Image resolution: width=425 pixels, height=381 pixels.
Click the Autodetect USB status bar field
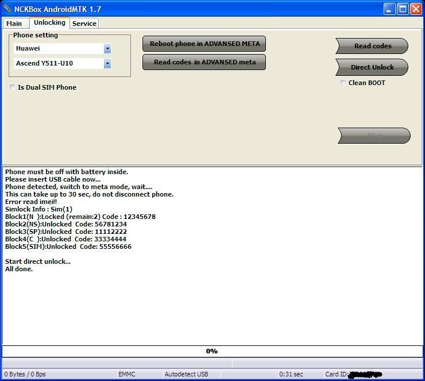186,374
